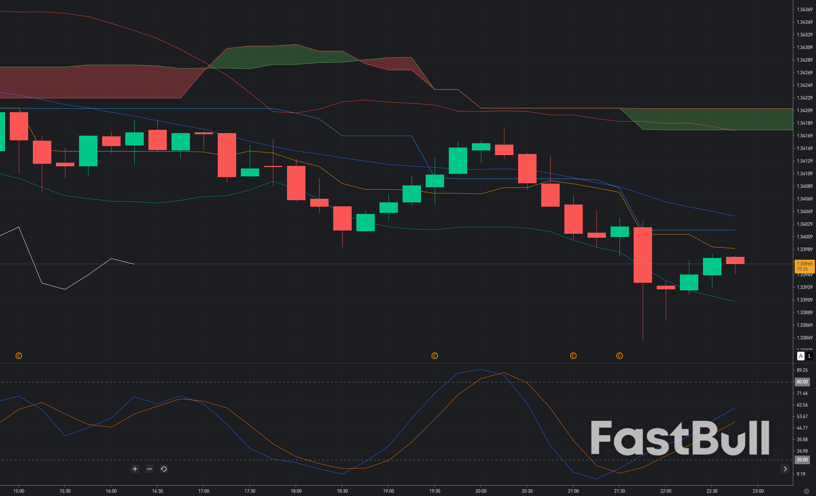Select the large red candle after 17:00
Viewport: 816px width, 496px height.
(227, 155)
